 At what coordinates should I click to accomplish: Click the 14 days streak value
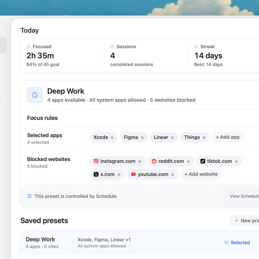click(208, 56)
